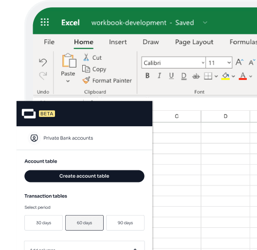Click Private Bank accounts label
Screen dimensions: 257x250
pyautogui.click(x=68, y=138)
